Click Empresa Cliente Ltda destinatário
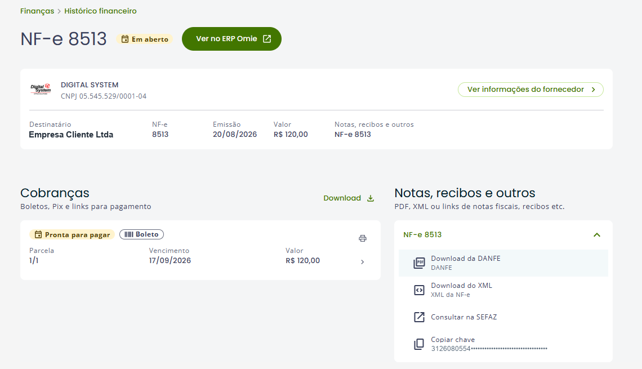Viewport: 642px width, 369px height. [x=71, y=135]
